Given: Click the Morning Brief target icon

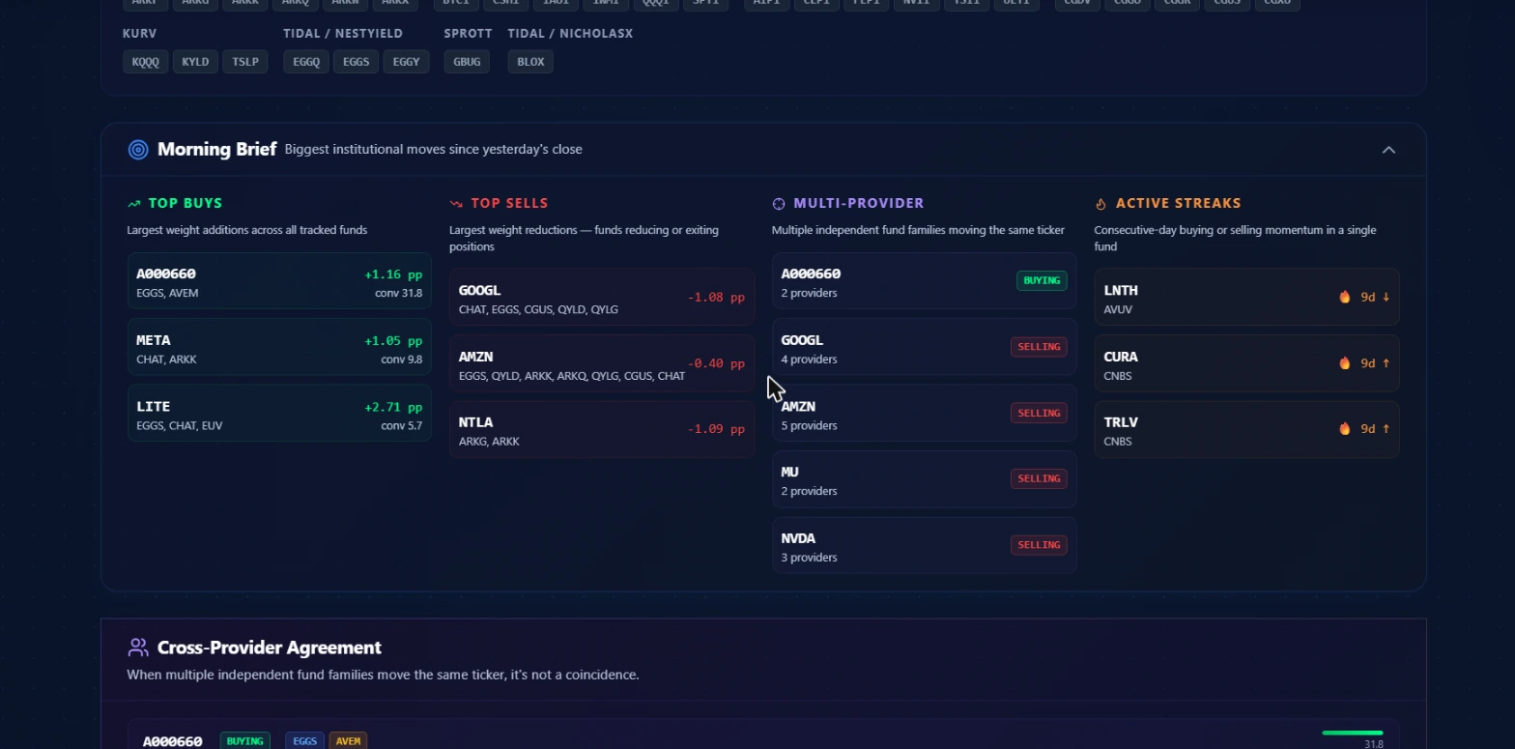Looking at the screenshot, I should 138,150.
